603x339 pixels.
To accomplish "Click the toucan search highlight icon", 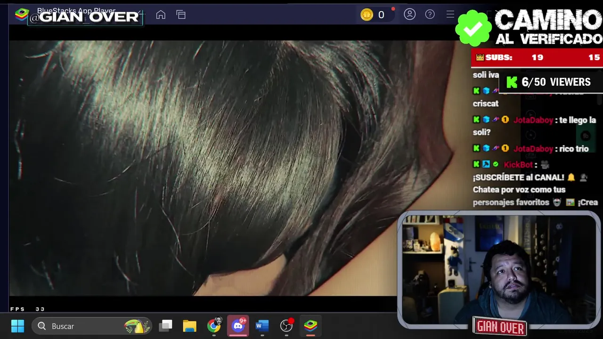I will 137,326.
